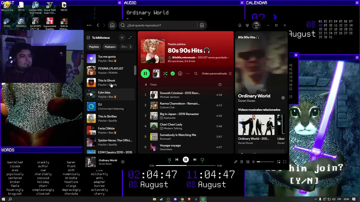Open PENMA | PLAYLIST in library
Viewport: 360px width, 202px height.
[110, 70]
